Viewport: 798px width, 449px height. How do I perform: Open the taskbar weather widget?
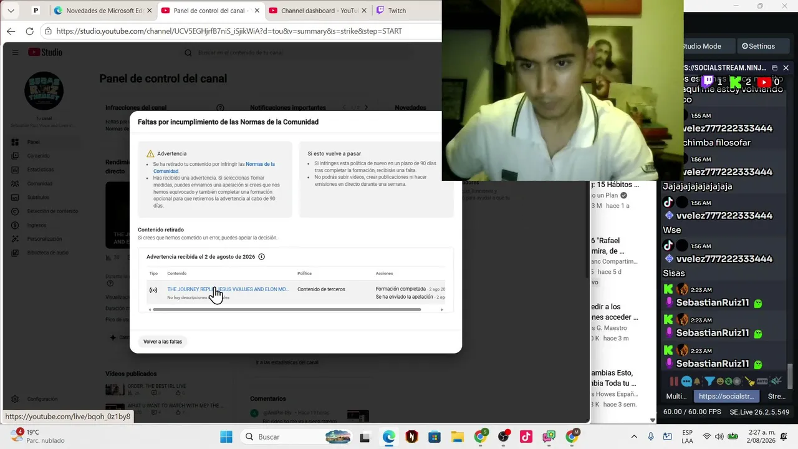(x=39, y=437)
